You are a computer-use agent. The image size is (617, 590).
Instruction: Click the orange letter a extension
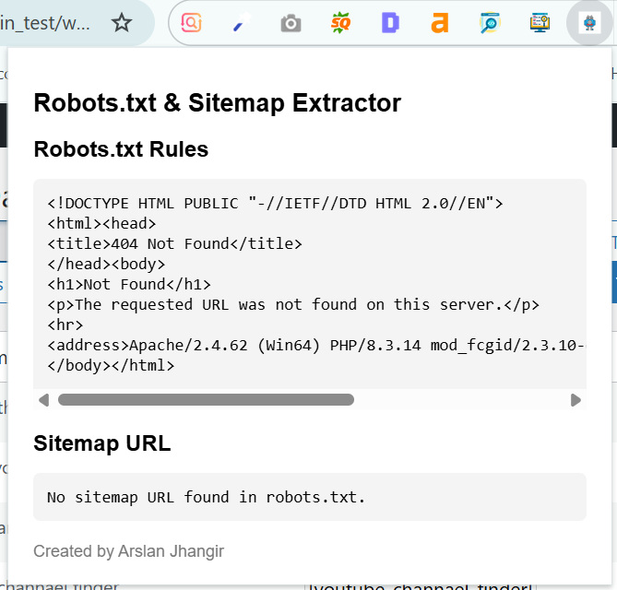coord(440,23)
